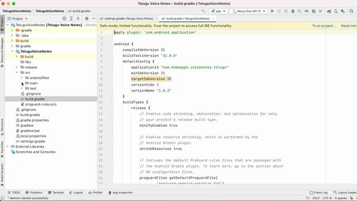Click the Attach Debugger to process icon

(x=313, y=11)
